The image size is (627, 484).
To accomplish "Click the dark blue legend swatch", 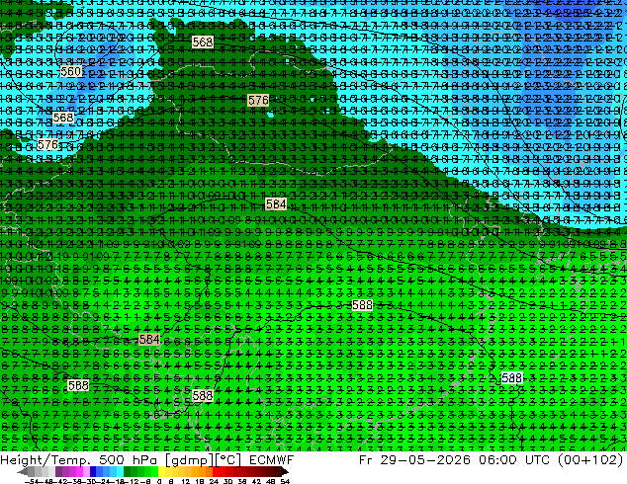I will [x=93, y=471].
